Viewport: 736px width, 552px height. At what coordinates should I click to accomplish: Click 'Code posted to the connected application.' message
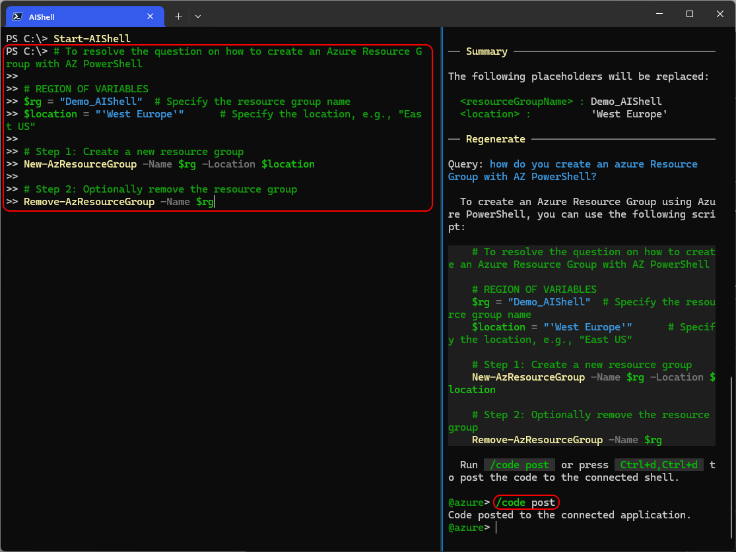click(570, 515)
